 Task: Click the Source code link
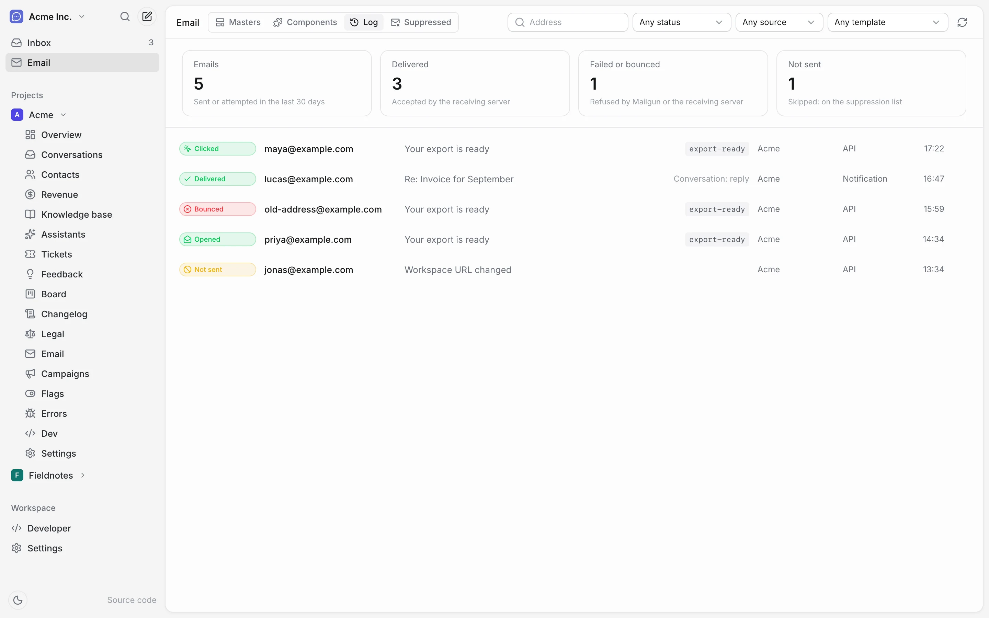pyautogui.click(x=132, y=600)
